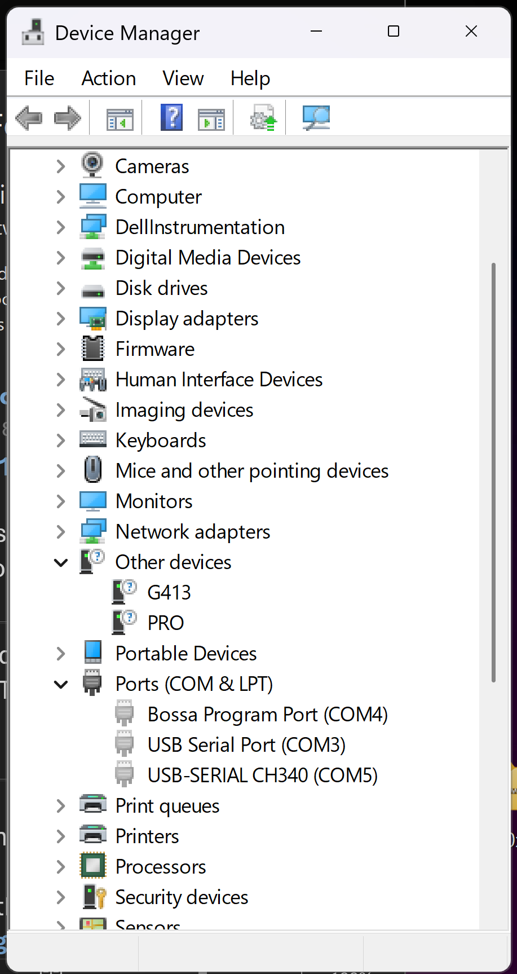Viewport: 517px width, 974px height.
Task: Click the Update driver toolbar icon
Action: click(x=261, y=117)
